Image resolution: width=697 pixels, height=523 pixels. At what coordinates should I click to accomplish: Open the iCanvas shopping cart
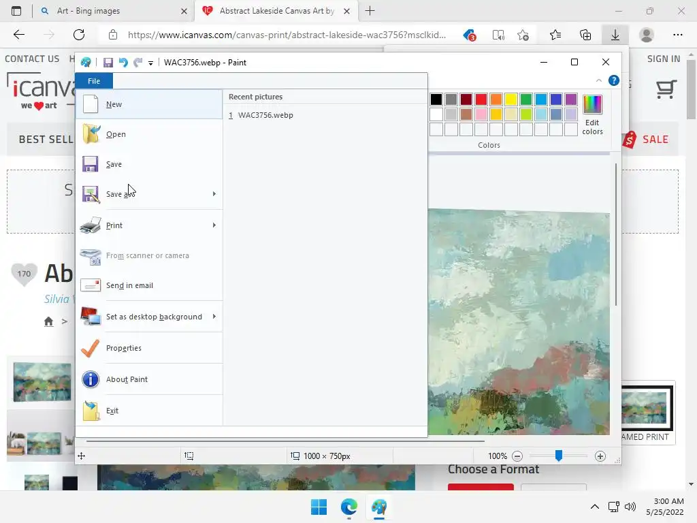666,89
